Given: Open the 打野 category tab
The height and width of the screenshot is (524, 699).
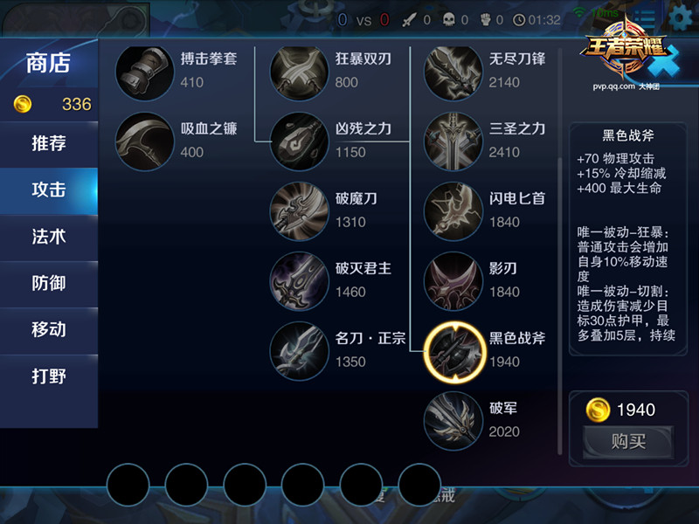Looking at the screenshot, I should click(49, 376).
